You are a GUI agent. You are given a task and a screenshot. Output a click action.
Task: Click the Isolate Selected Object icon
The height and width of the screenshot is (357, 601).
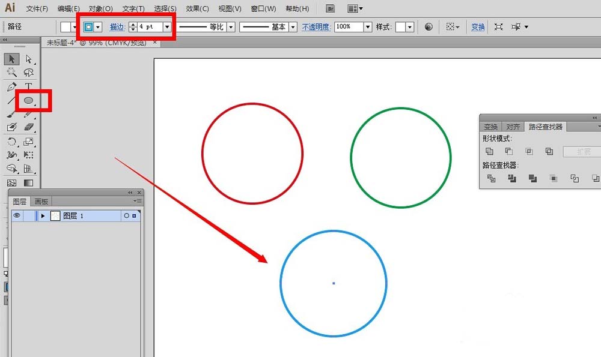[499, 27]
